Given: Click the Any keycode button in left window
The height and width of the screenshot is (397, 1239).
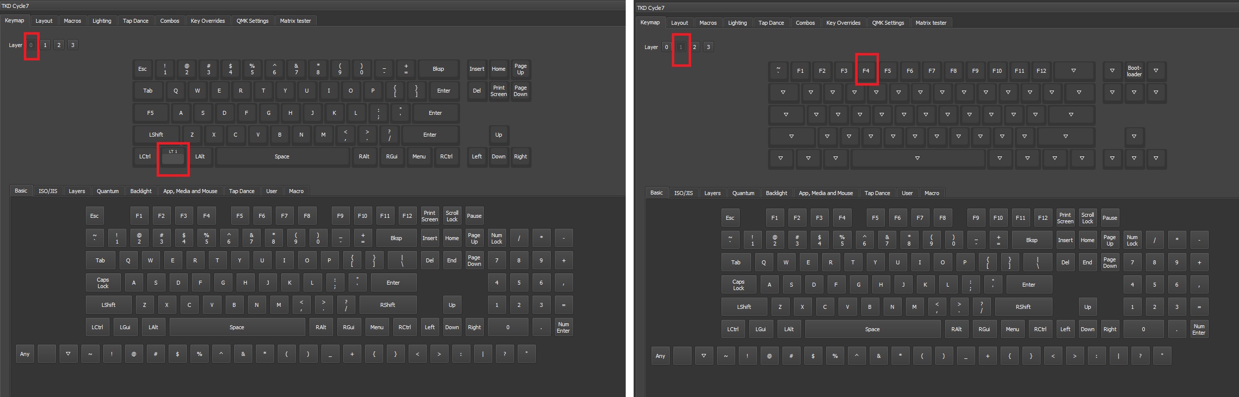Looking at the screenshot, I should [25, 354].
